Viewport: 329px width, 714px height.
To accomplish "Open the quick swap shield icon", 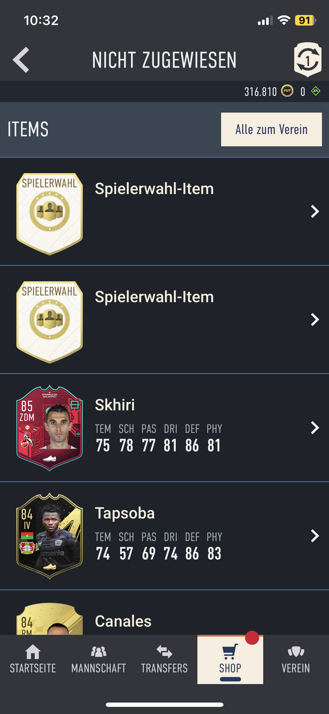I will pos(307,60).
